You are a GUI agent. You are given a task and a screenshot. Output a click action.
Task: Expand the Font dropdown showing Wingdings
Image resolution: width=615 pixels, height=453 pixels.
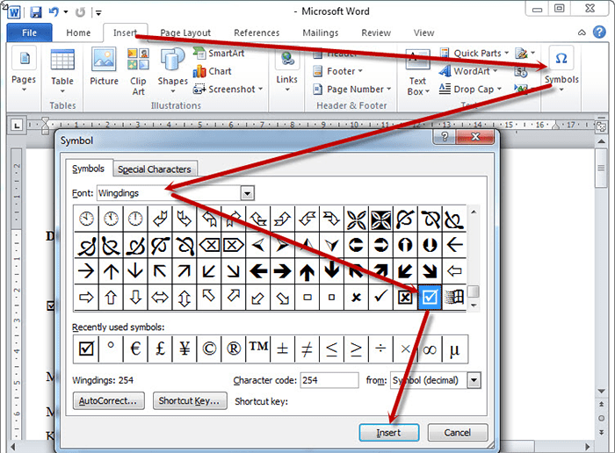coord(247,193)
